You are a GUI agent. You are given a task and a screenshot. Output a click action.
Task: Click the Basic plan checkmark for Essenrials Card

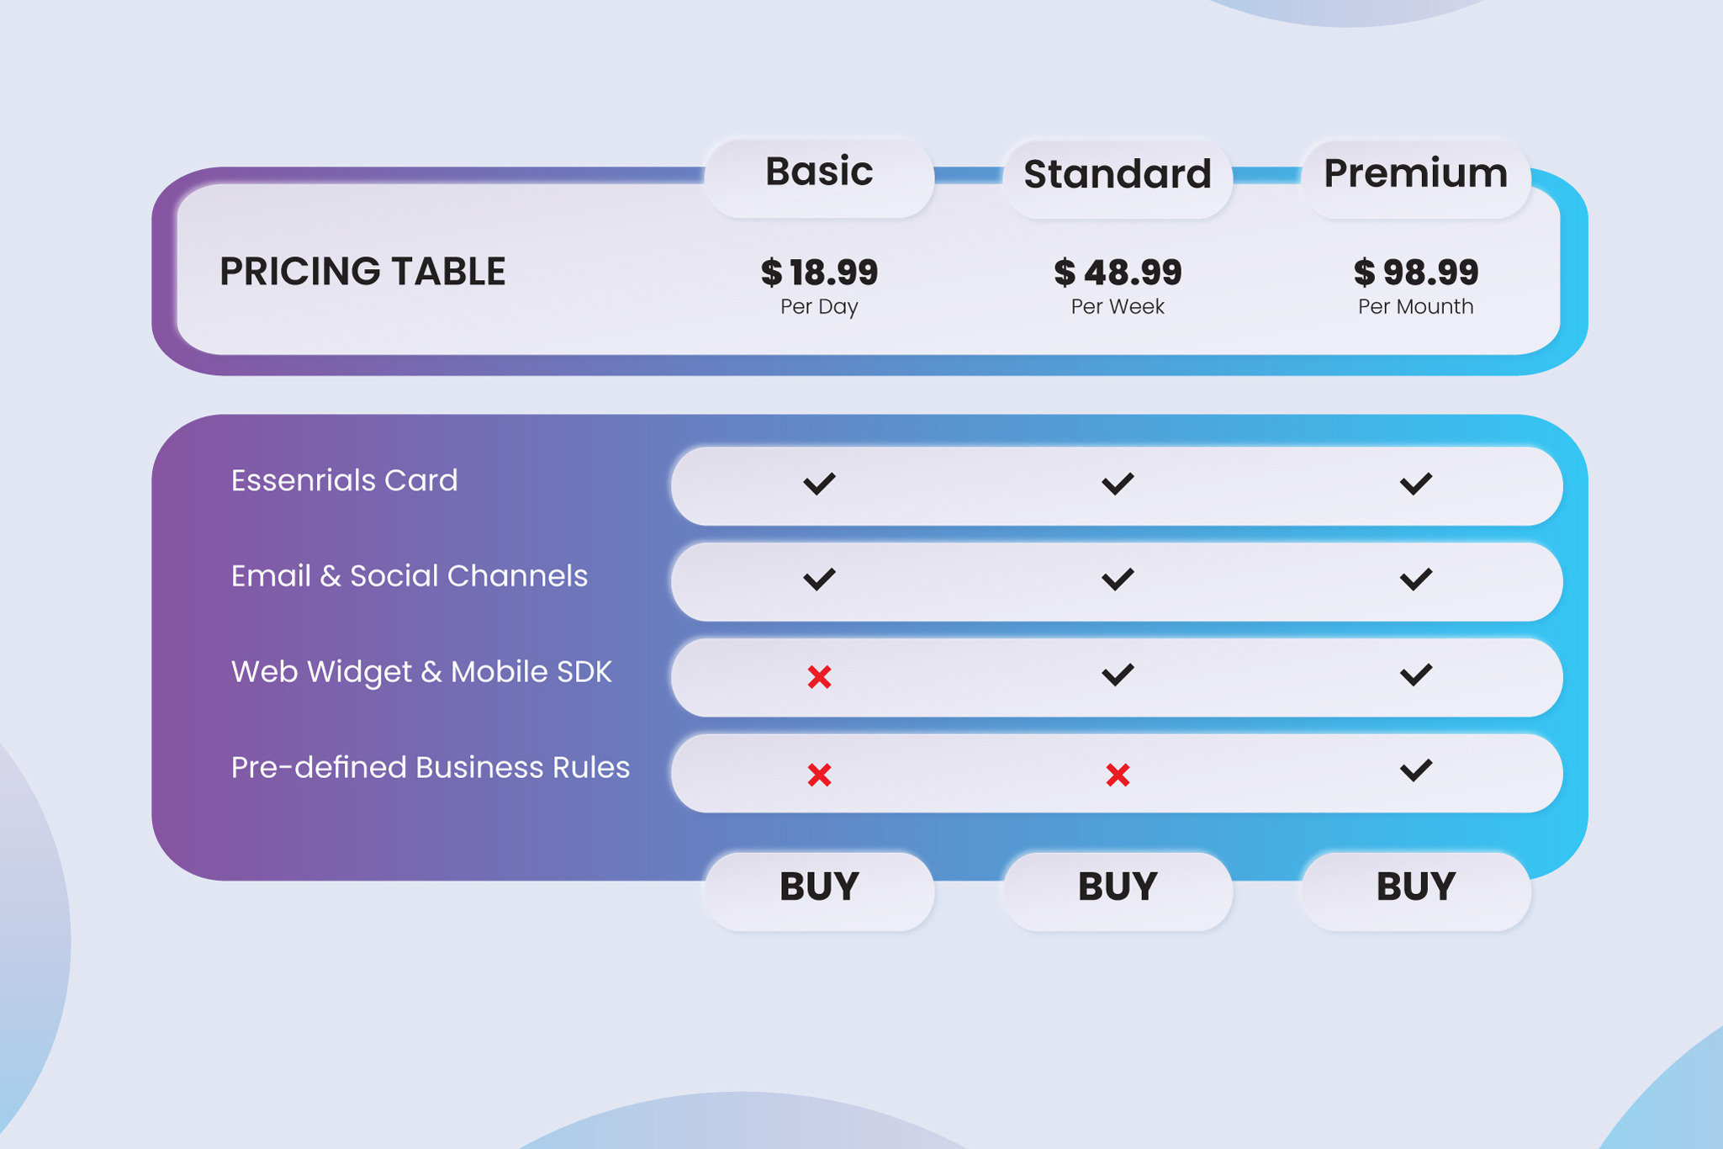[x=818, y=484]
